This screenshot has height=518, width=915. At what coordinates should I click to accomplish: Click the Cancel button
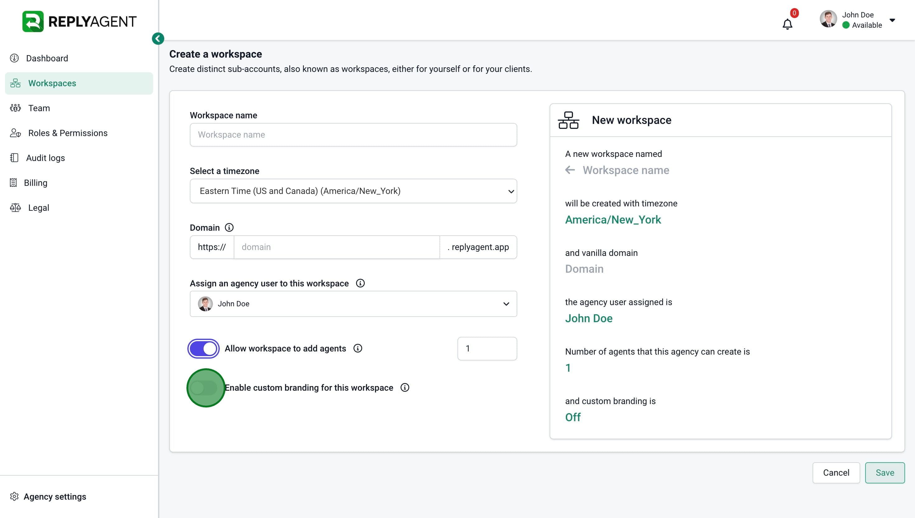coord(836,473)
